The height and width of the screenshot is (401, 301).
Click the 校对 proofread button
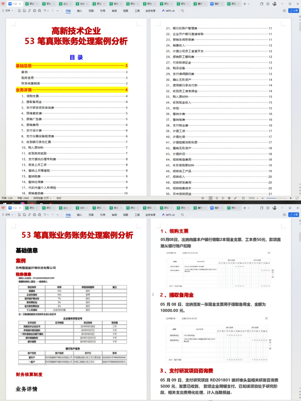[x=58, y=198]
